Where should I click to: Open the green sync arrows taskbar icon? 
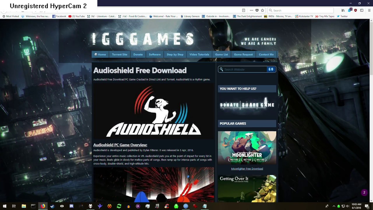(119, 206)
